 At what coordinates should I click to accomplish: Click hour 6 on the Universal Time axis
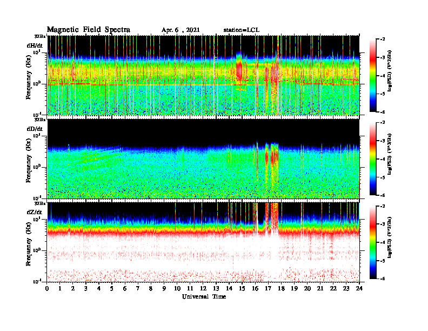(x=125, y=288)
